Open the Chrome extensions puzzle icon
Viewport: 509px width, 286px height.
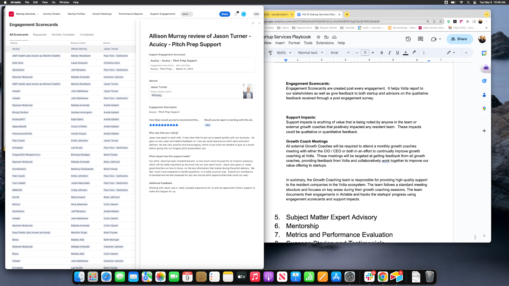[467, 22]
